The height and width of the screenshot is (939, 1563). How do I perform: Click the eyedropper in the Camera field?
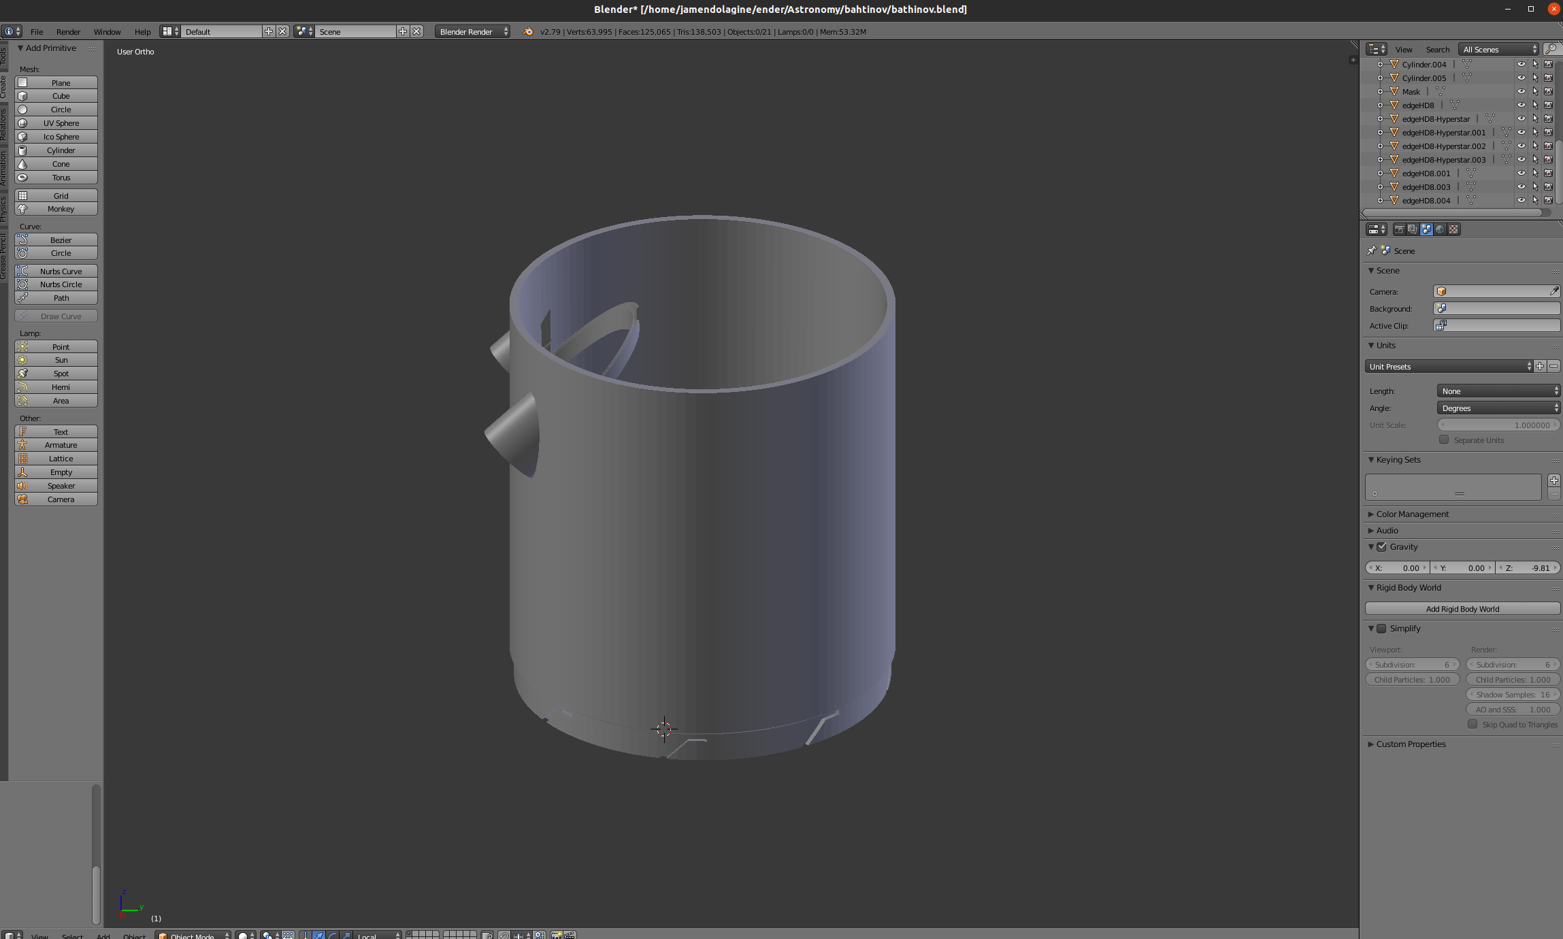click(x=1553, y=291)
